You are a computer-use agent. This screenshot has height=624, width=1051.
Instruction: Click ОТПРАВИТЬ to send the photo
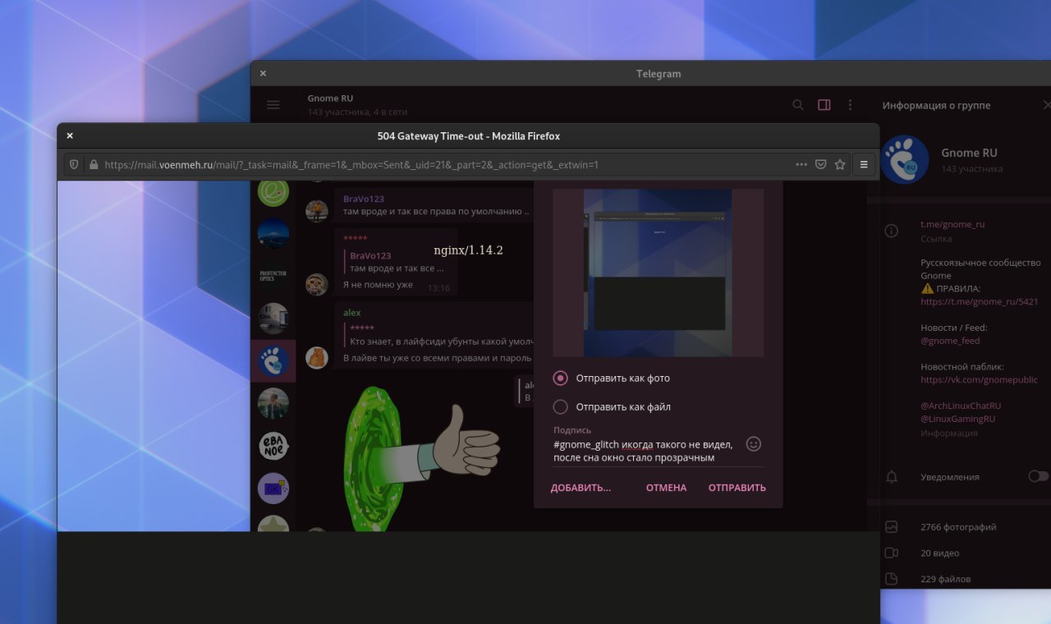click(737, 488)
